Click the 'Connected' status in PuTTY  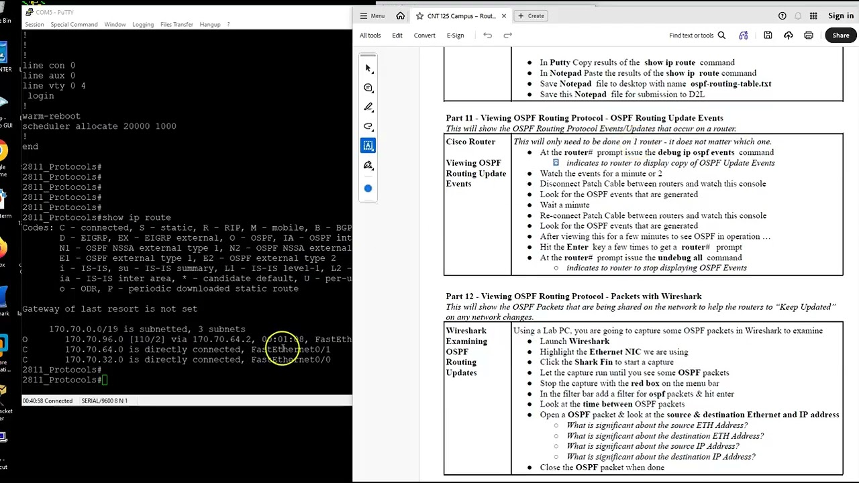click(x=59, y=400)
